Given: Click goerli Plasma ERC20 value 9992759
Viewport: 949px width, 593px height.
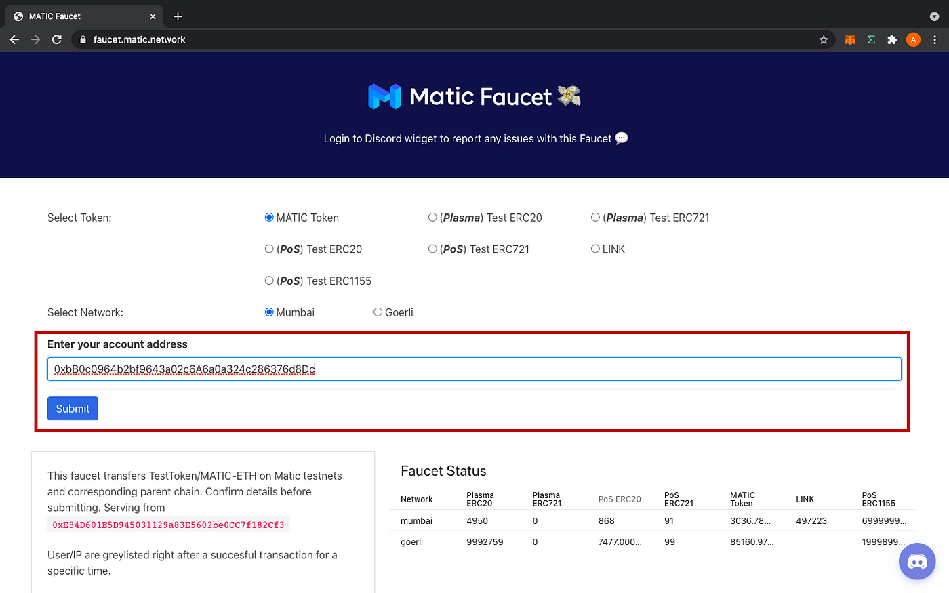Looking at the screenshot, I should [x=485, y=542].
